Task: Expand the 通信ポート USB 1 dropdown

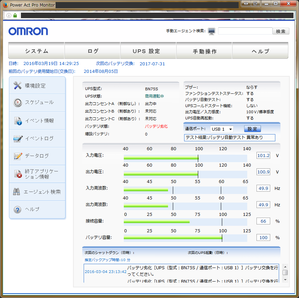Action: pyautogui.click(x=222, y=129)
